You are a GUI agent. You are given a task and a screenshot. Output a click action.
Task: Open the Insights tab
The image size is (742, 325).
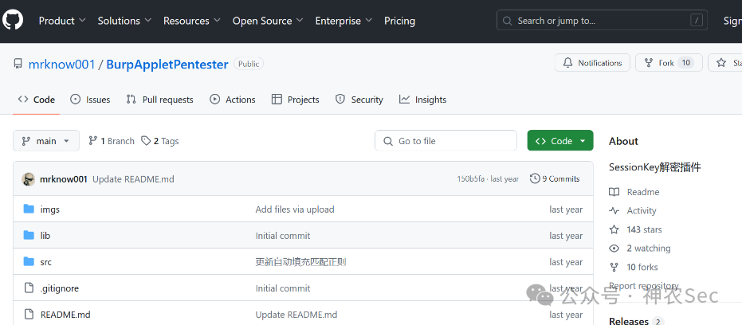click(422, 100)
